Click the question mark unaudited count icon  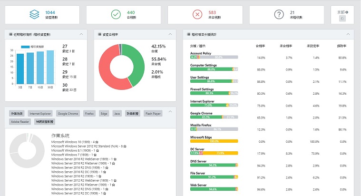tap(279, 15)
